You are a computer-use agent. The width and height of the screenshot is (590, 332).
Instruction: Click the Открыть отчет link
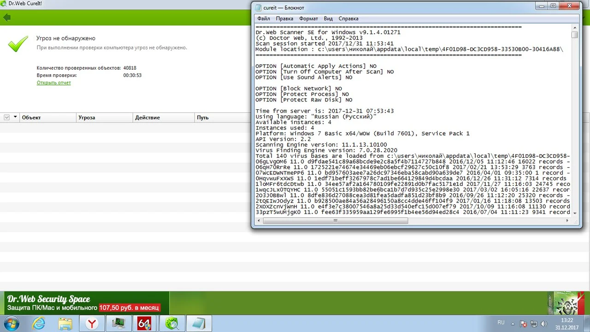tap(54, 83)
